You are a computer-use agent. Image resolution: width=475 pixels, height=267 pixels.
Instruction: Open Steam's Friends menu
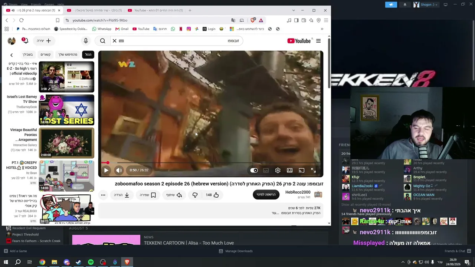click(x=36, y=4)
